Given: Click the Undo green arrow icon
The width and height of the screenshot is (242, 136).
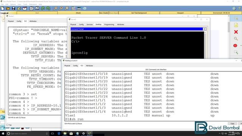Looking at the screenshot, I should tap(43, 8).
